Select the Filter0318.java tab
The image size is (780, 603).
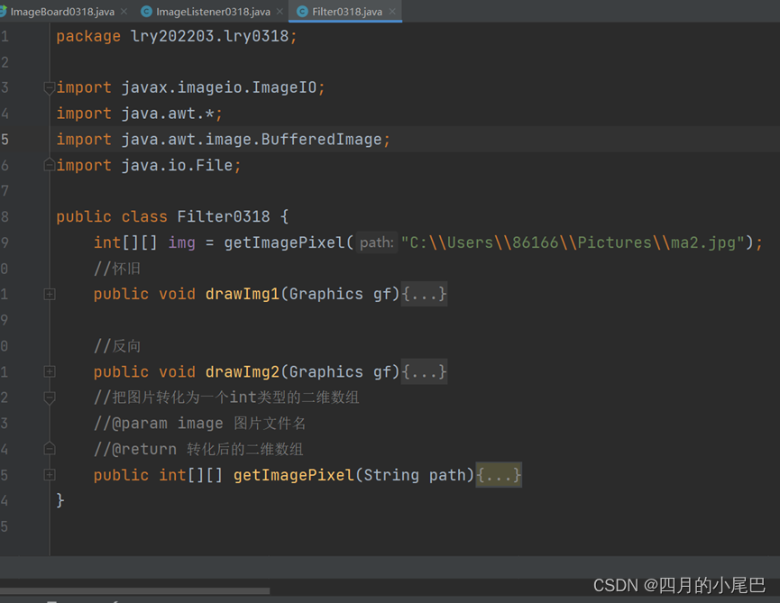pos(347,12)
